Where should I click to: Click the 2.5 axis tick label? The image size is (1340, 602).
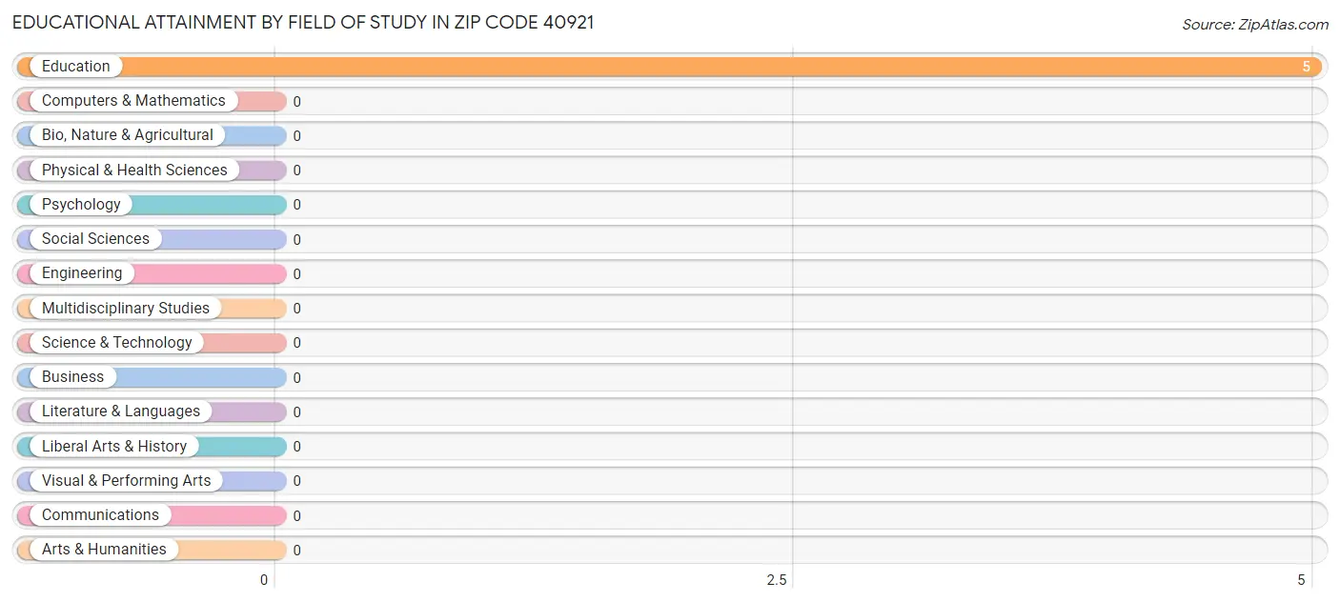[x=777, y=580]
